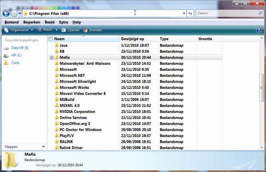Image resolution: width=266 pixels, height=172 pixels.
Task: Open the Extra menu
Action: [63, 22]
